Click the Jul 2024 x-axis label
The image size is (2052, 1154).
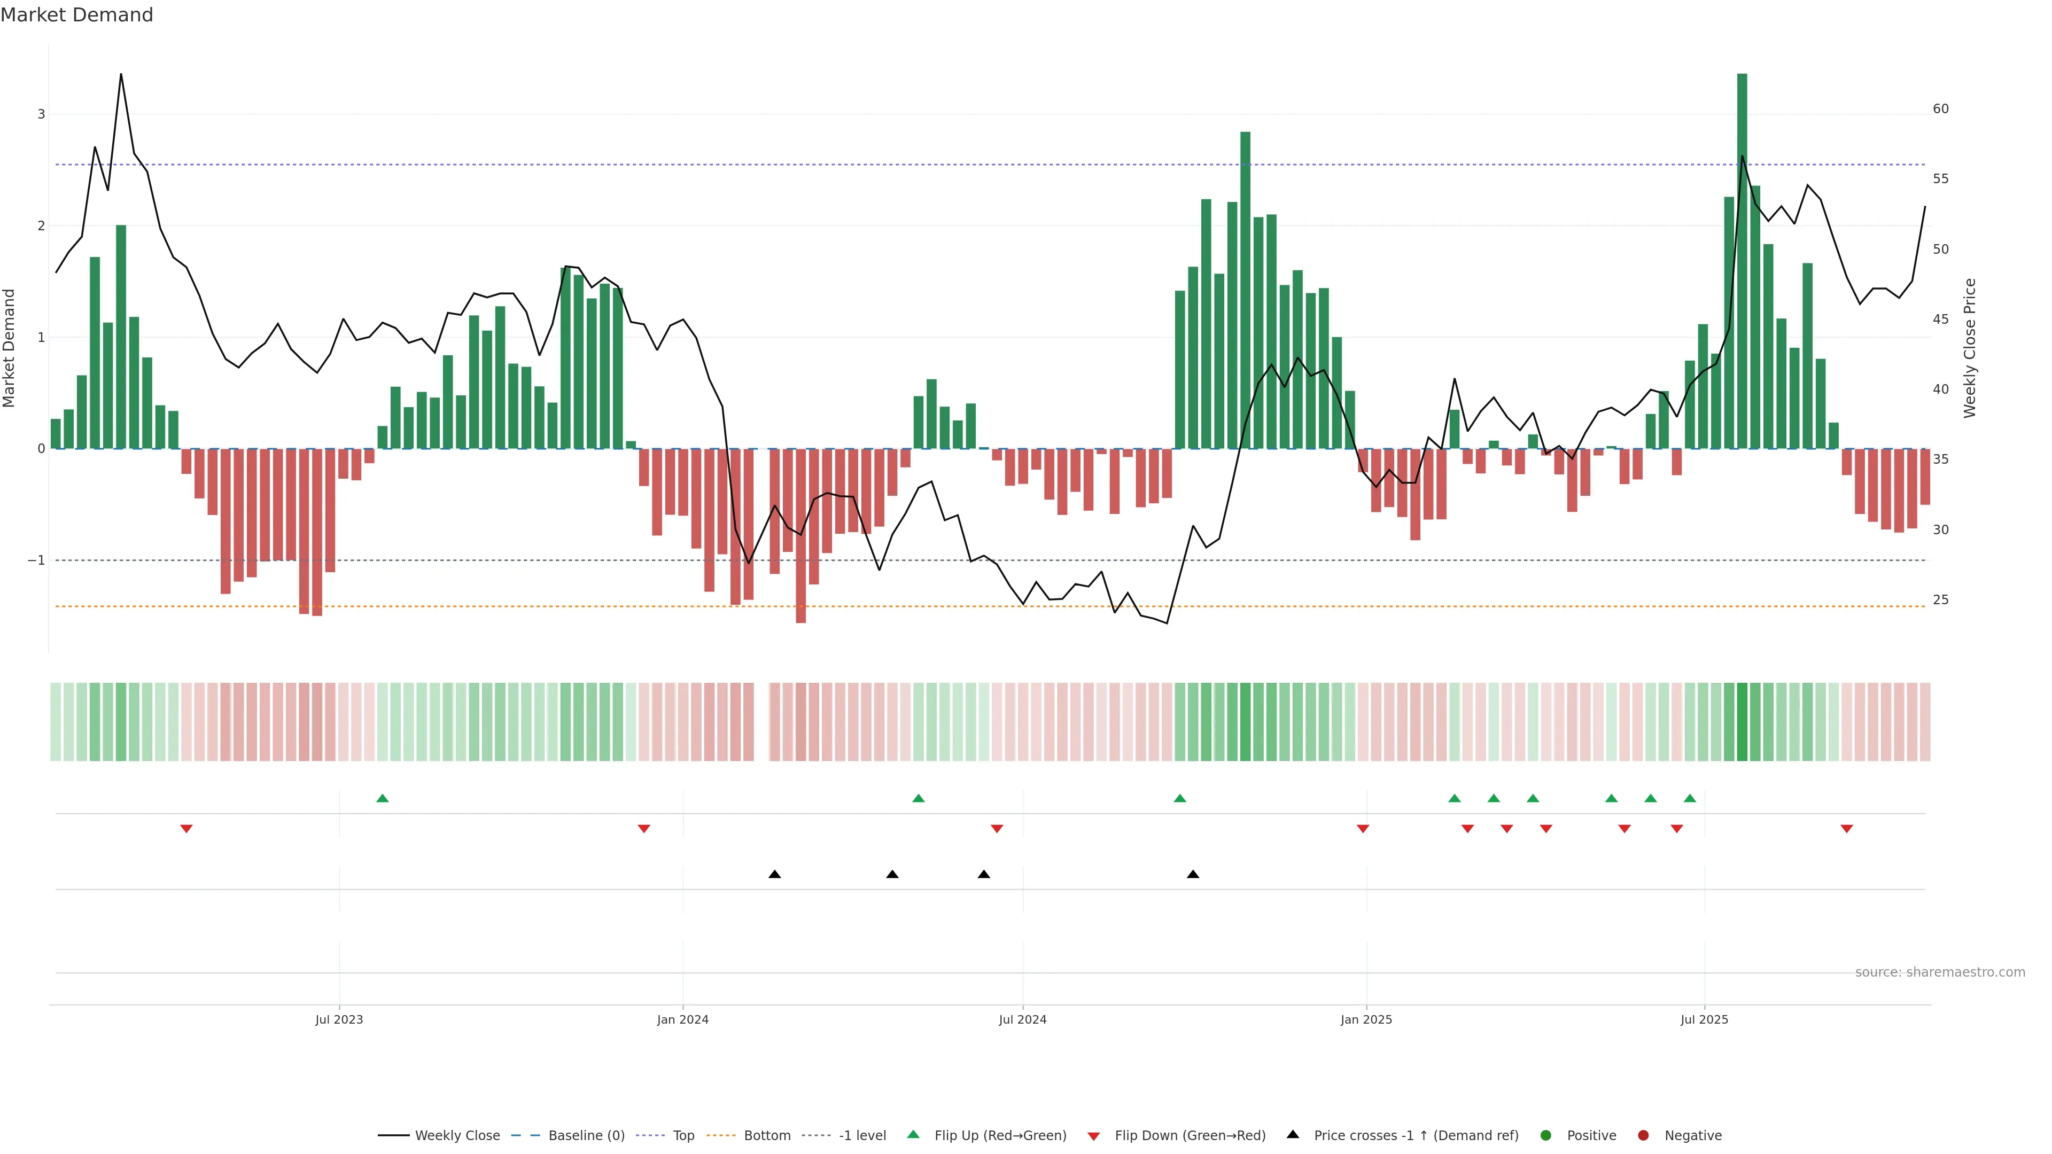click(x=1023, y=1019)
